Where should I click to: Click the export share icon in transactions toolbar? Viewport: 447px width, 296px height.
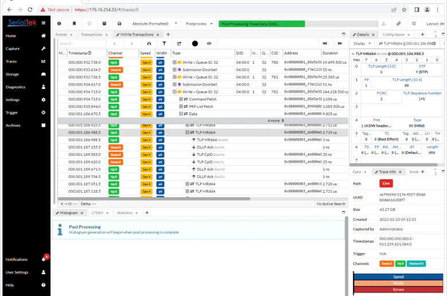[x=179, y=44]
